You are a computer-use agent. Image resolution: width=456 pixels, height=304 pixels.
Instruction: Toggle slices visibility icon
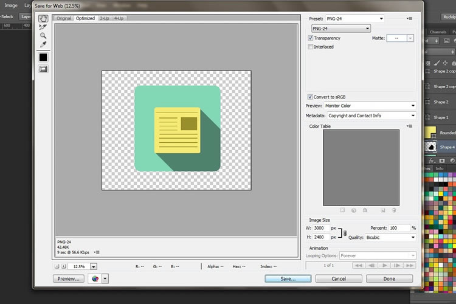(43, 69)
